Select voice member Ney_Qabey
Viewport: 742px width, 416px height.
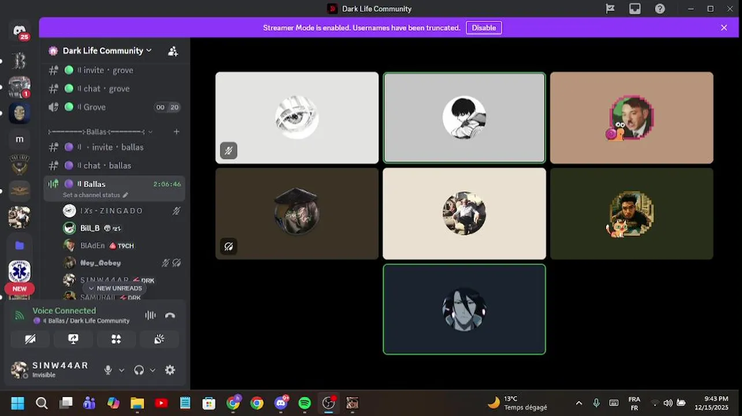click(122, 263)
